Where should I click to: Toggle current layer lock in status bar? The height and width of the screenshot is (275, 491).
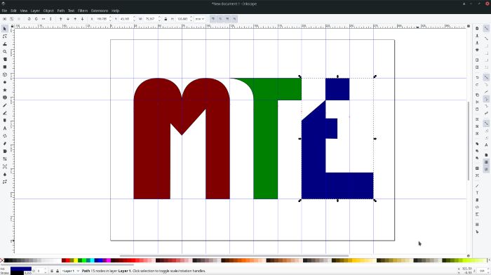pyautogui.click(x=58, y=271)
